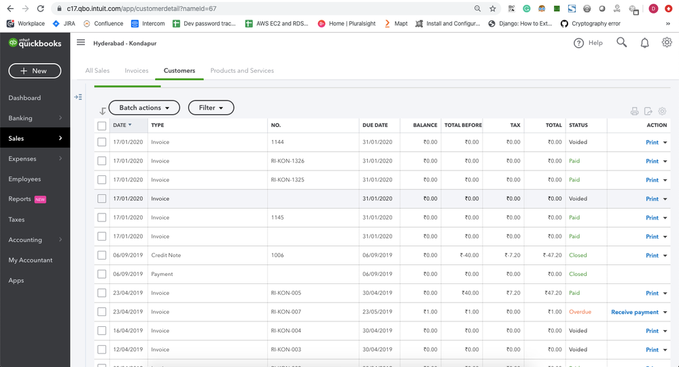Open the QuickBooks search magnifier icon

[x=621, y=43]
